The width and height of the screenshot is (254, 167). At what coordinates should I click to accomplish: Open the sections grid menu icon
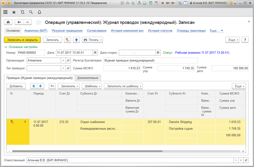coord(6,12)
